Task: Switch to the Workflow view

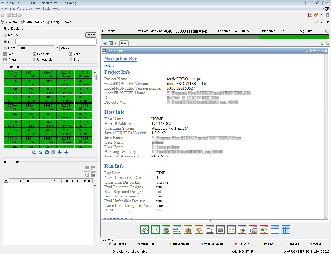Action: (10, 22)
